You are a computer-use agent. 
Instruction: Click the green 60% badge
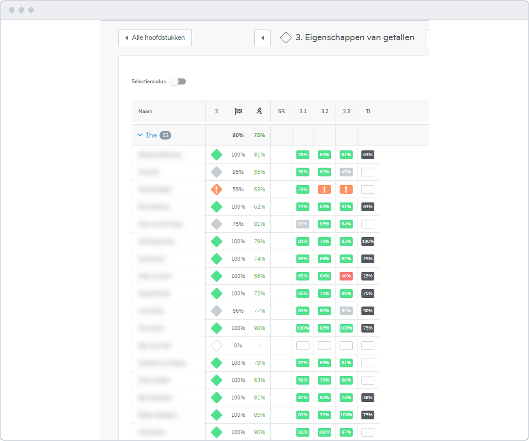tap(346, 380)
